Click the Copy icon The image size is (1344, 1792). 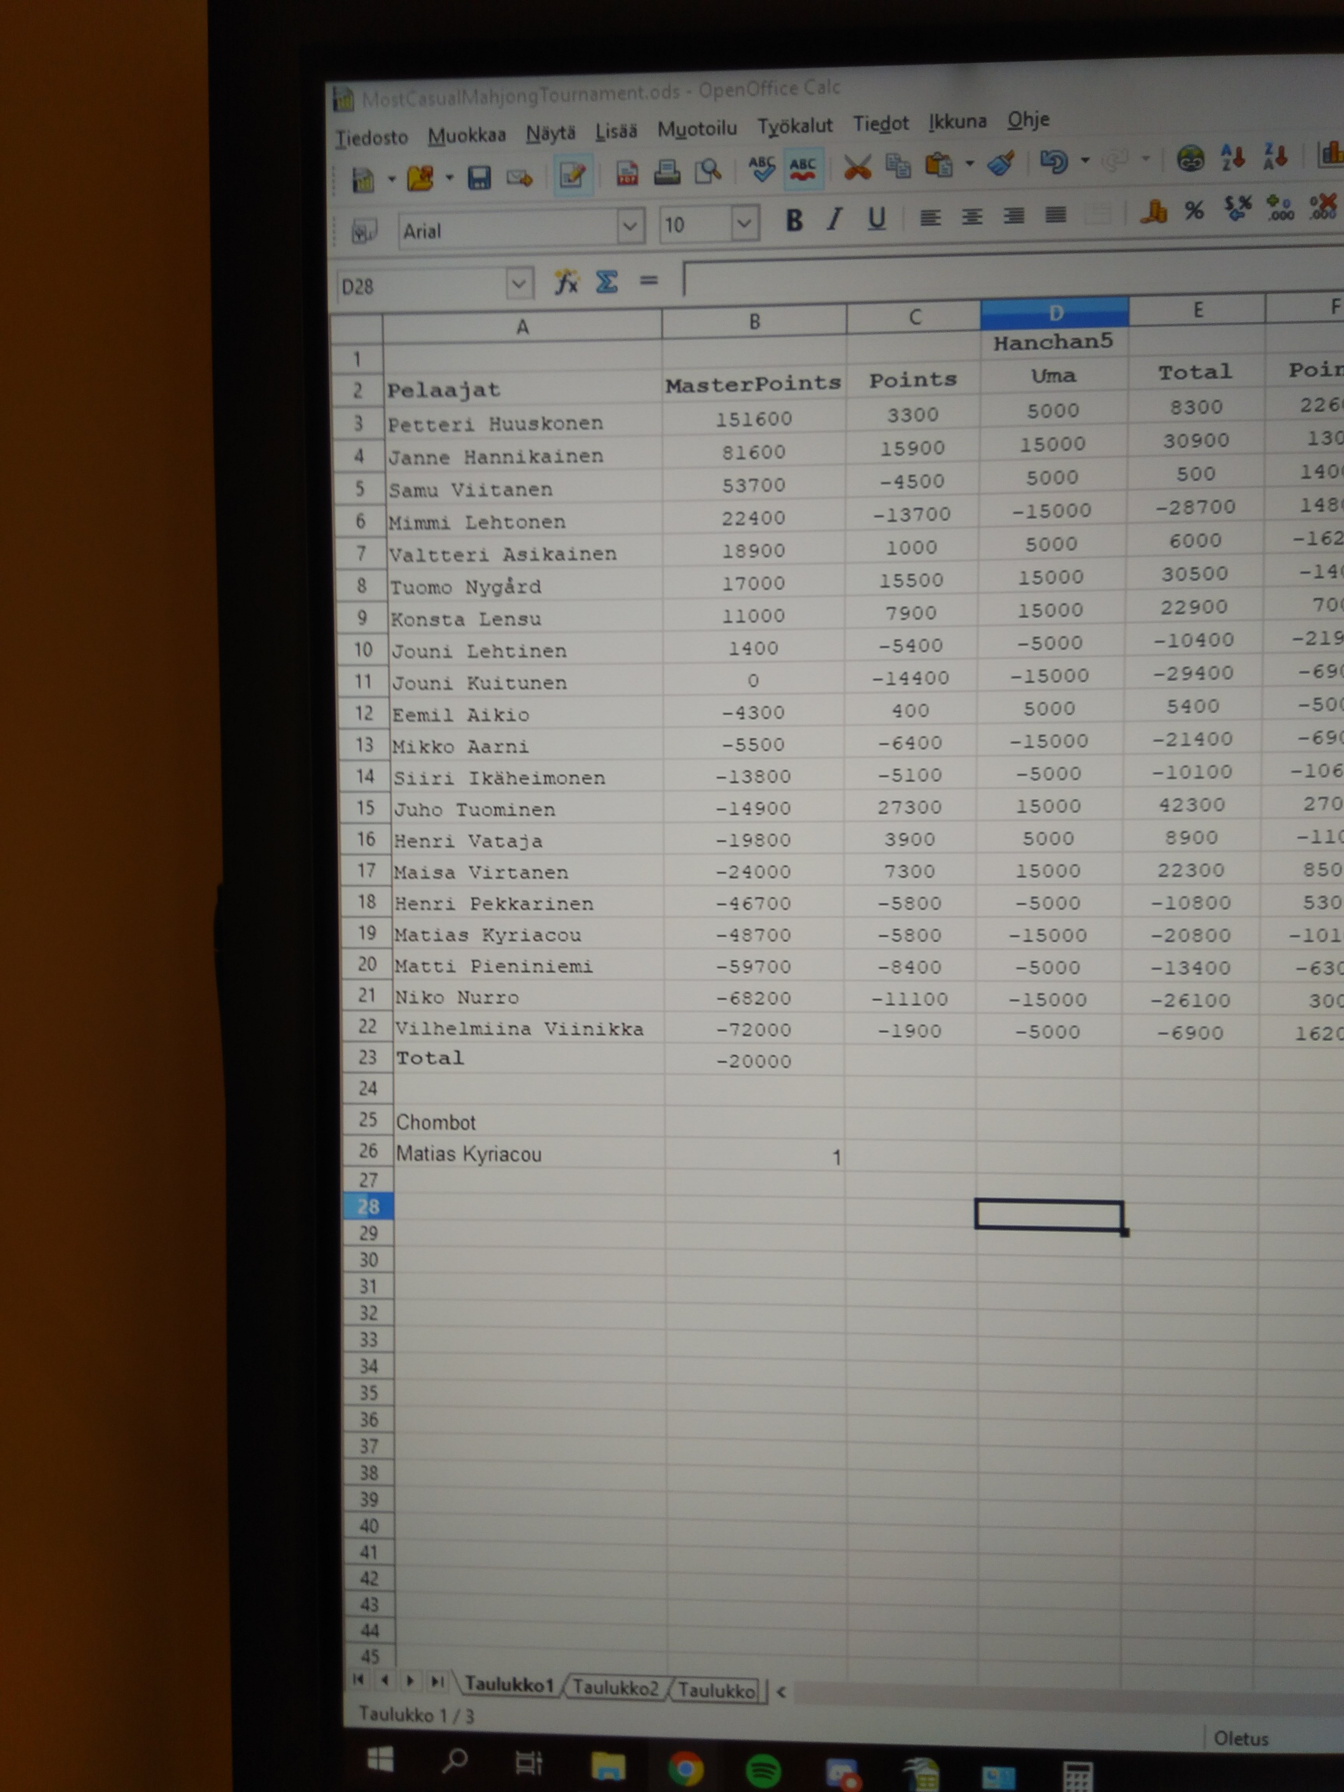click(898, 165)
